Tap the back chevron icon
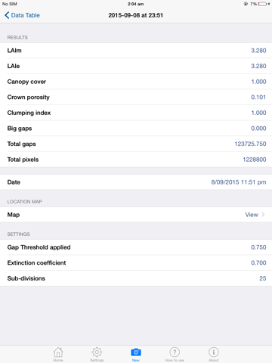This screenshot has height=363, width=272. pyautogui.click(x=7, y=15)
